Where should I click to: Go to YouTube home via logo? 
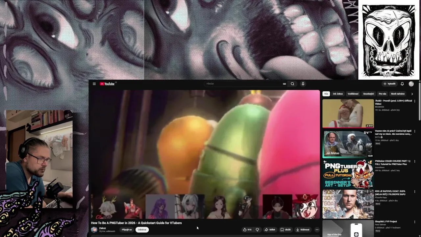tap(107, 84)
